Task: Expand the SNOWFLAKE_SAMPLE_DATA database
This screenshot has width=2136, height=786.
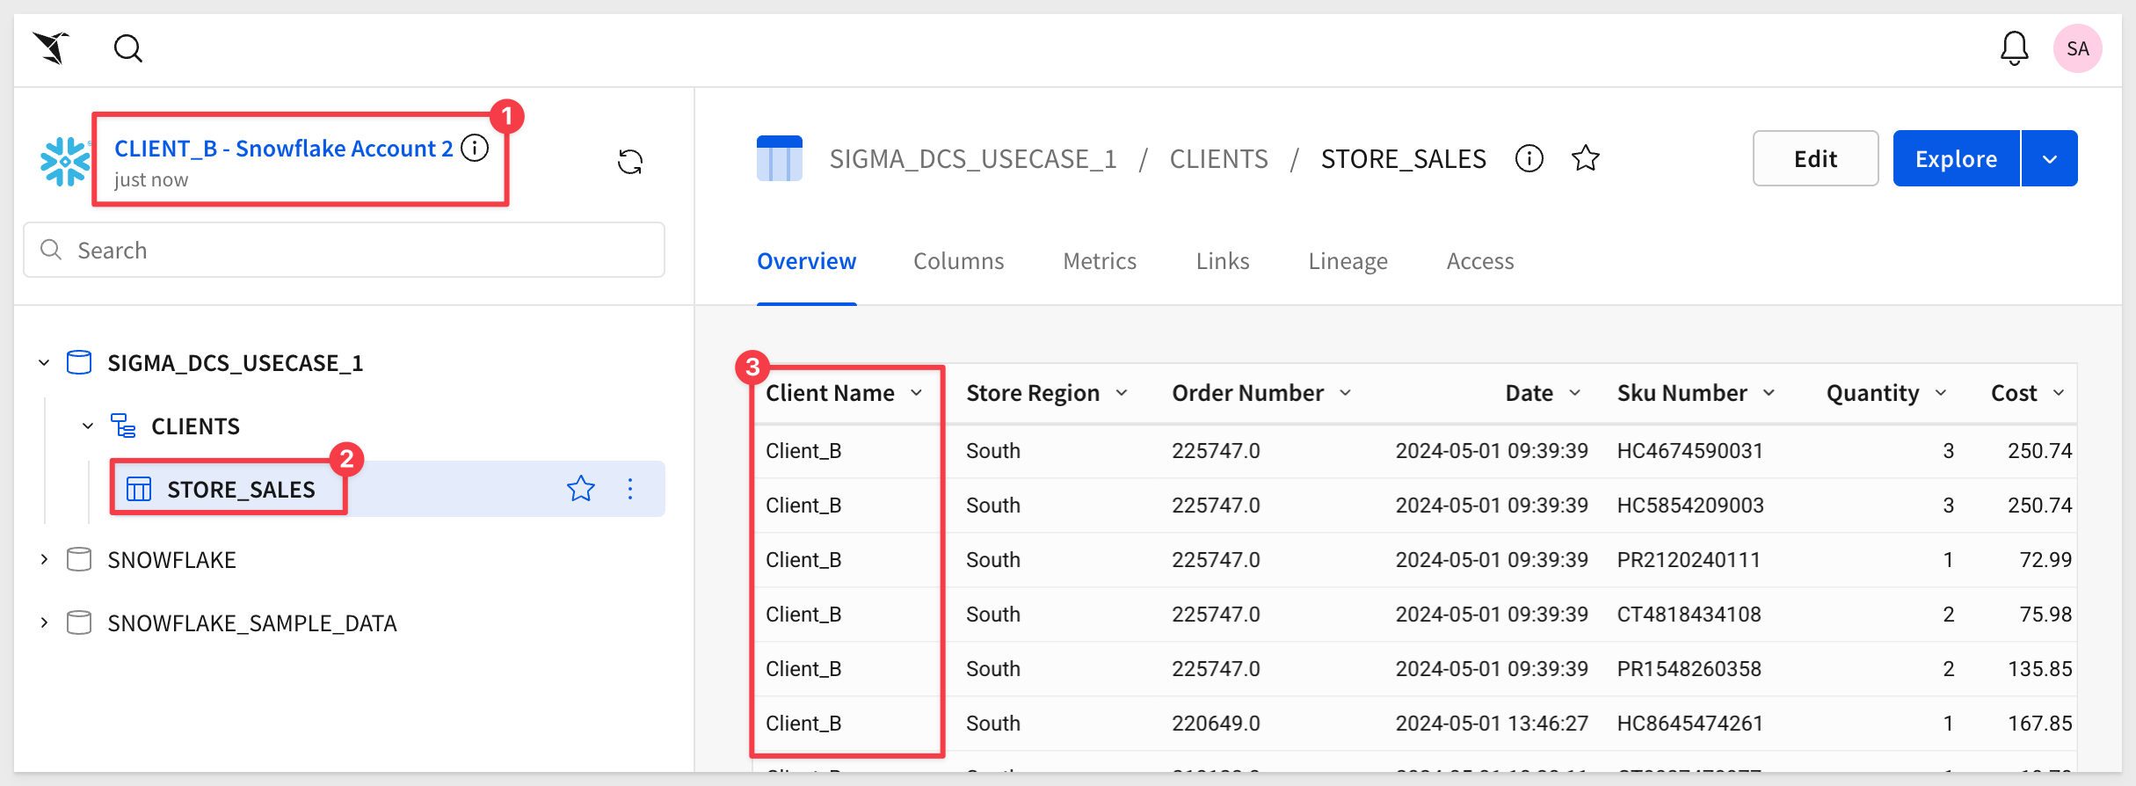Action: tap(44, 622)
